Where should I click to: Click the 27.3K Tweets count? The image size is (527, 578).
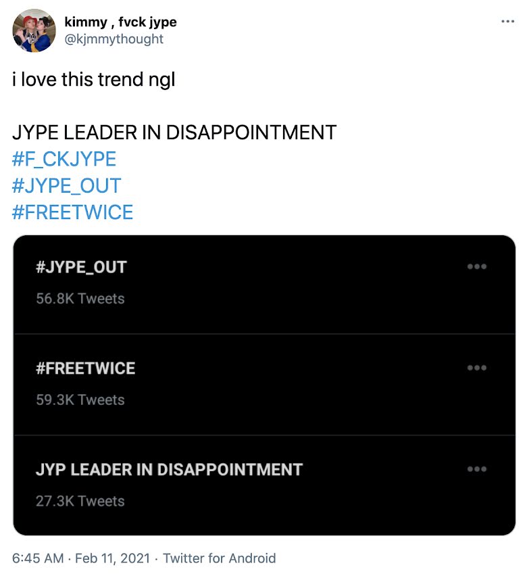(x=80, y=501)
